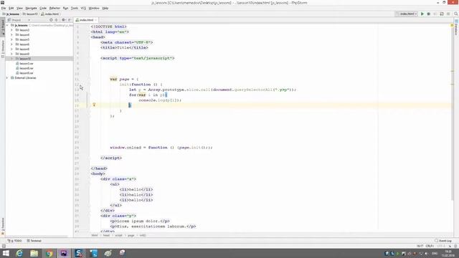Click js_lessons in navigation bar
This screenshot has height=258, width=459.
(11, 14)
